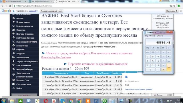Open Mail.ru Agent green @ taskbar icon

(x=105, y=101)
